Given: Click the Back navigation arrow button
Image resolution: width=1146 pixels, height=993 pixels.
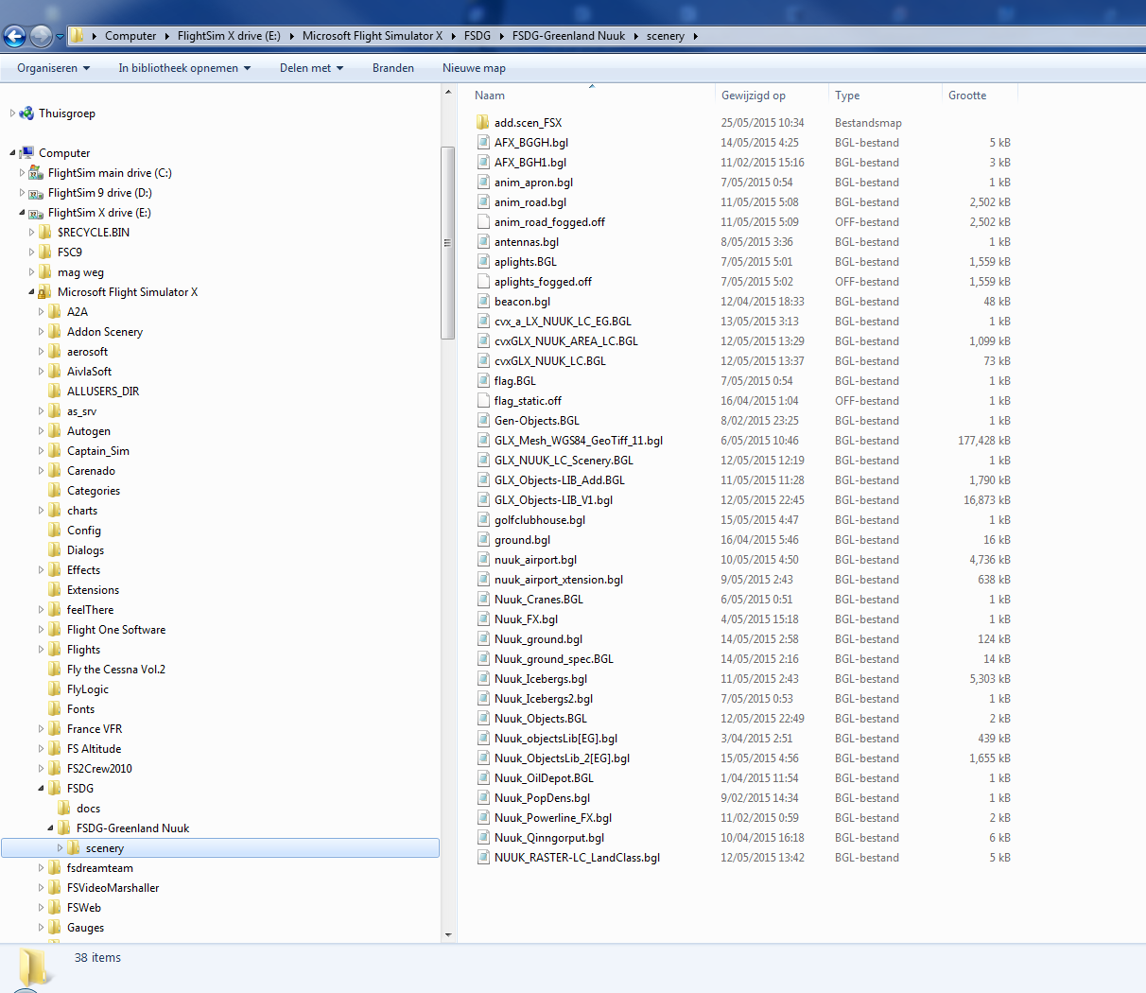Looking at the screenshot, I should [14, 37].
